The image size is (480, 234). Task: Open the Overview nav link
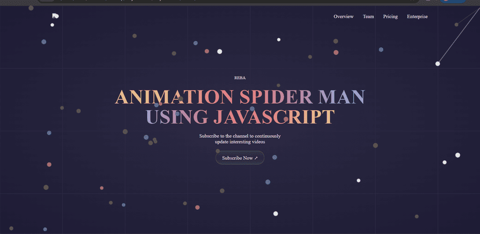(343, 16)
